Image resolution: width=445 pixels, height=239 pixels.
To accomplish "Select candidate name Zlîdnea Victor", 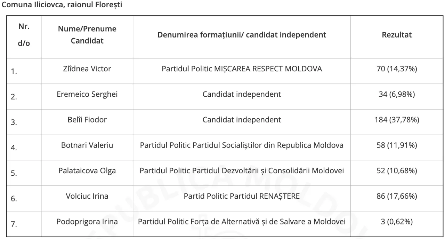I will [x=87, y=69].
